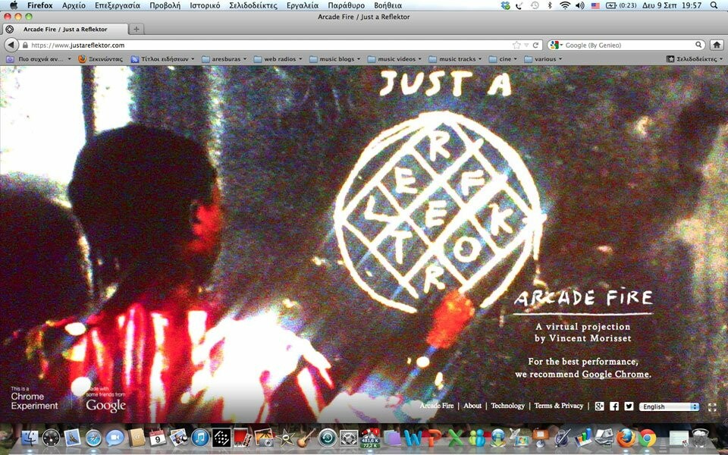
Task: Open the Ξεκινώντας bookmark
Action: tap(100, 59)
